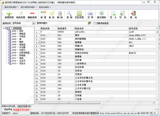Click the 商品类别 column header
The image size is (160, 116).
[49, 29]
